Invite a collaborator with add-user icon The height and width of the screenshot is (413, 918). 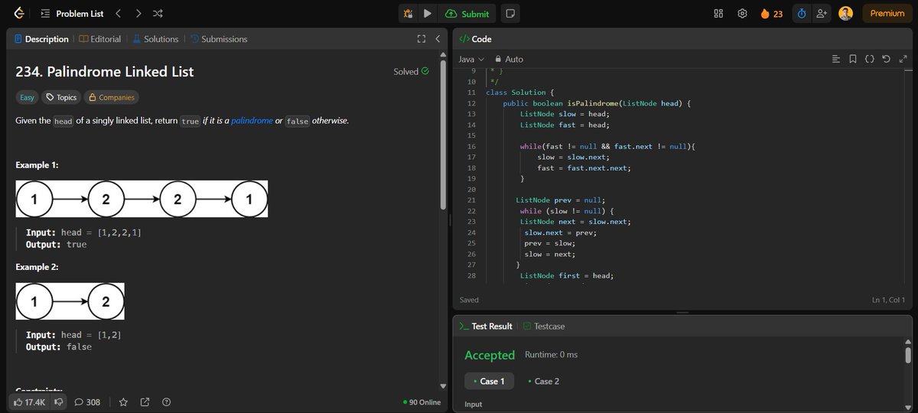pyautogui.click(x=822, y=13)
